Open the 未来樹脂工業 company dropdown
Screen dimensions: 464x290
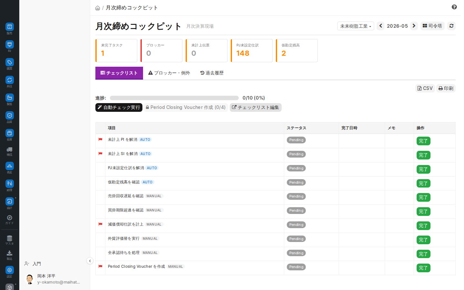(x=356, y=26)
